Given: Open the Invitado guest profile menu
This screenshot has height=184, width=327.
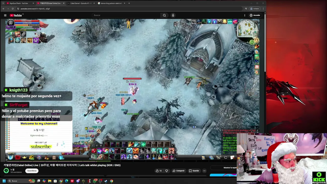Looking at the screenshot, I should [255, 9].
